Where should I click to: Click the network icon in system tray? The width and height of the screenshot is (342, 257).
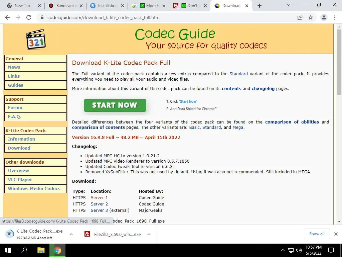click(x=291, y=250)
